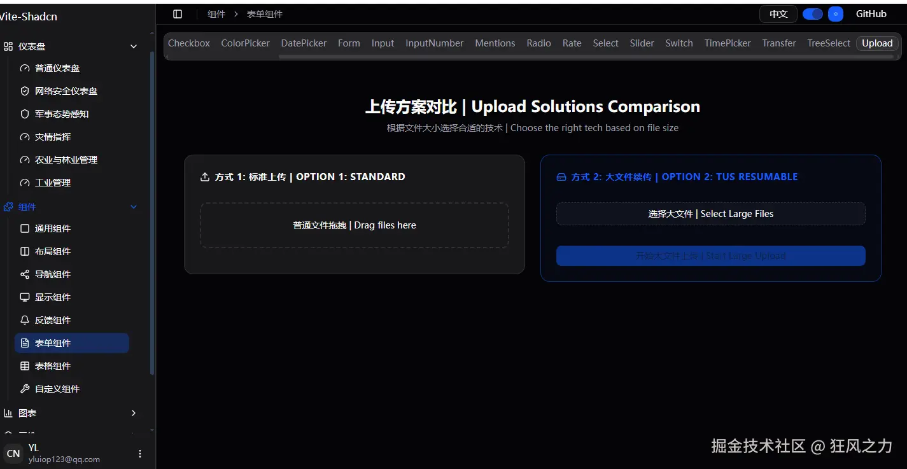Click the upload arrow icon beside OPTION 1 STANDARD
Screen dimensions: 907x469
(204, 176)
